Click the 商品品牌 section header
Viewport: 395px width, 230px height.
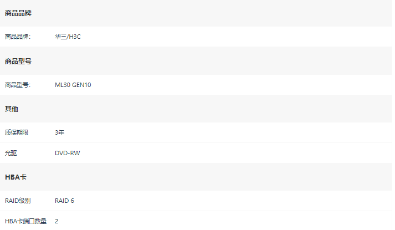pos(18,13)
